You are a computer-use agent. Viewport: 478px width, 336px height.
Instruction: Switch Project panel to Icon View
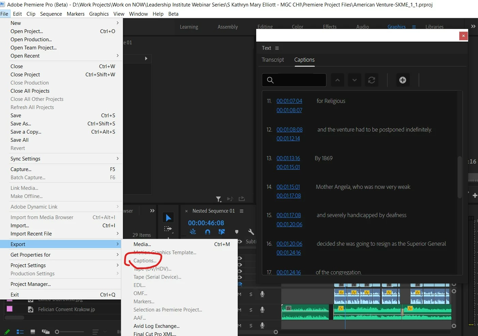point(33,332)
